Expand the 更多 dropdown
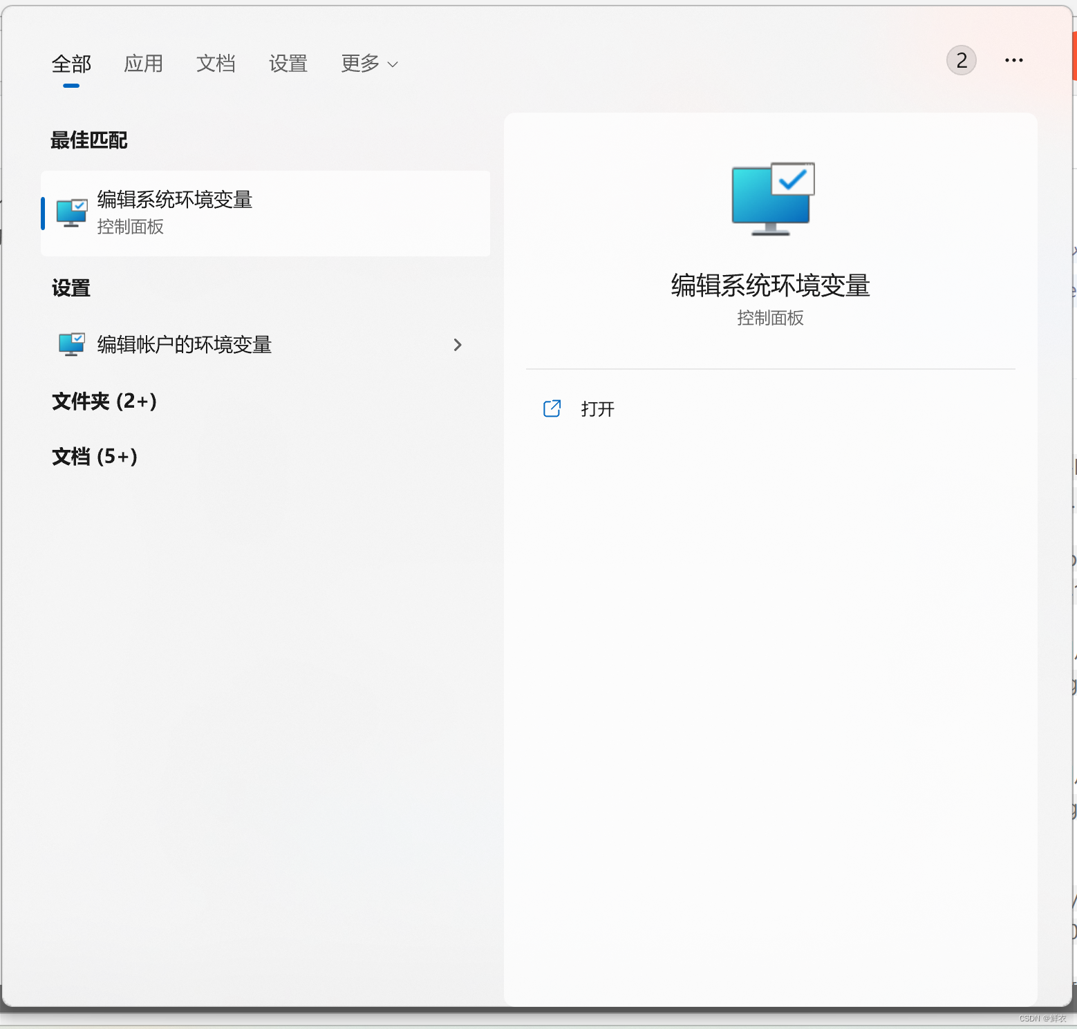Screen dimensions: 1077x1029 368,64
